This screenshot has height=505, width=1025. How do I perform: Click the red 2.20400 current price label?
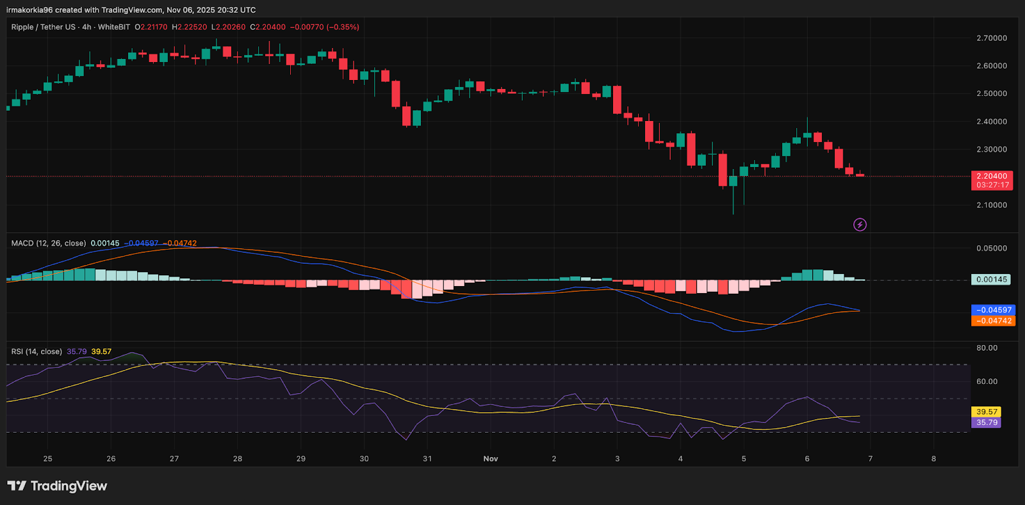click(x=992, y=176)
